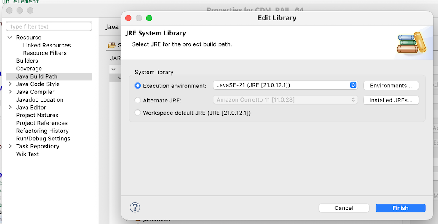The image size is (438, 224).
Task: Click the green zoom button of Edit Library
Action: pos(149,18)
